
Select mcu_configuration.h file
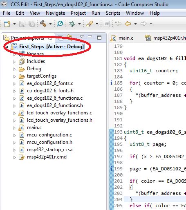click(49, 142)
